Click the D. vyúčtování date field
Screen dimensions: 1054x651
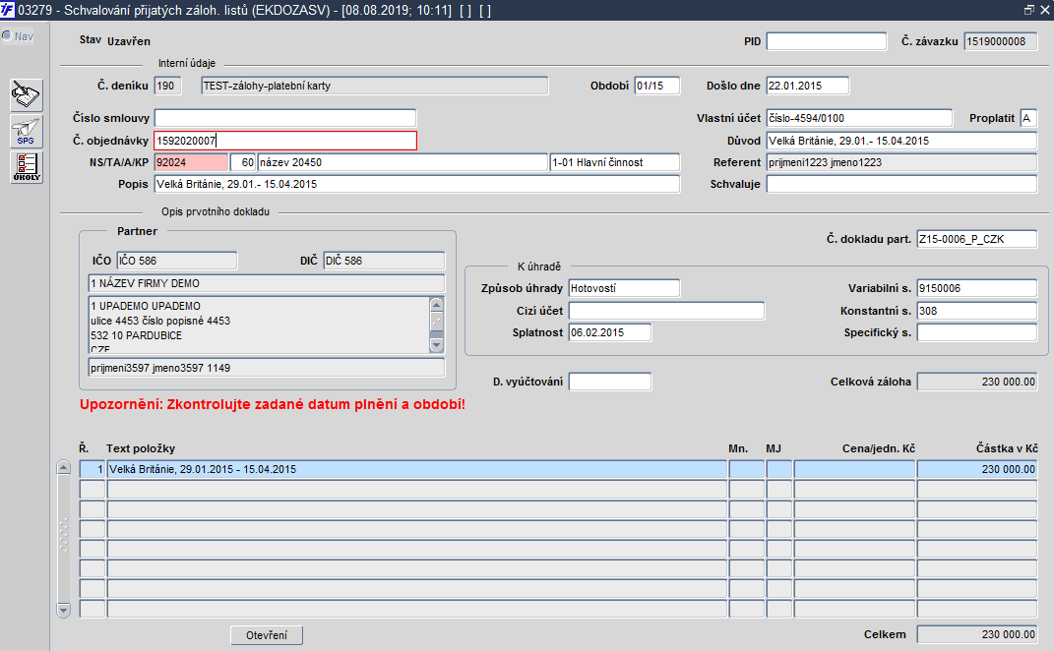[610, 382]
